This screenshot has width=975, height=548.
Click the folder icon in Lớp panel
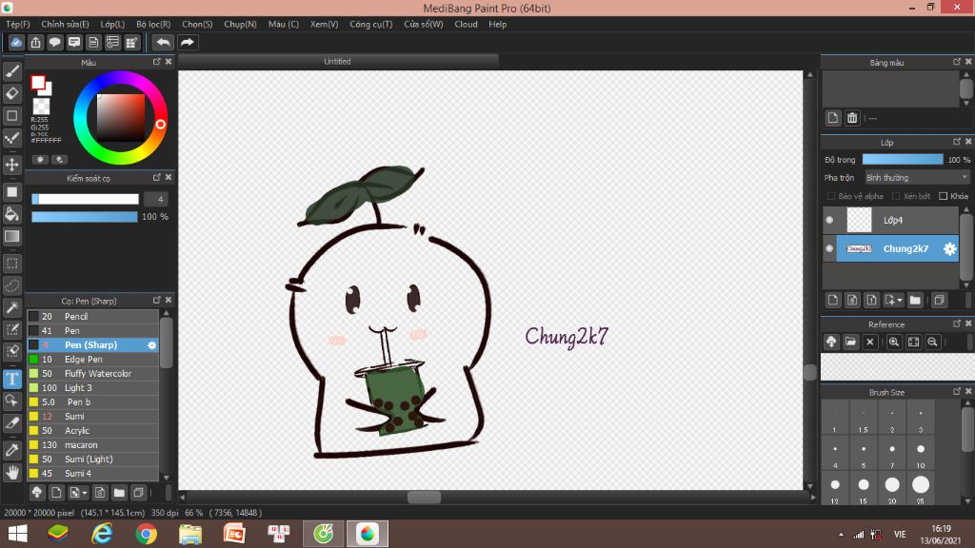[x=915, y=300]
